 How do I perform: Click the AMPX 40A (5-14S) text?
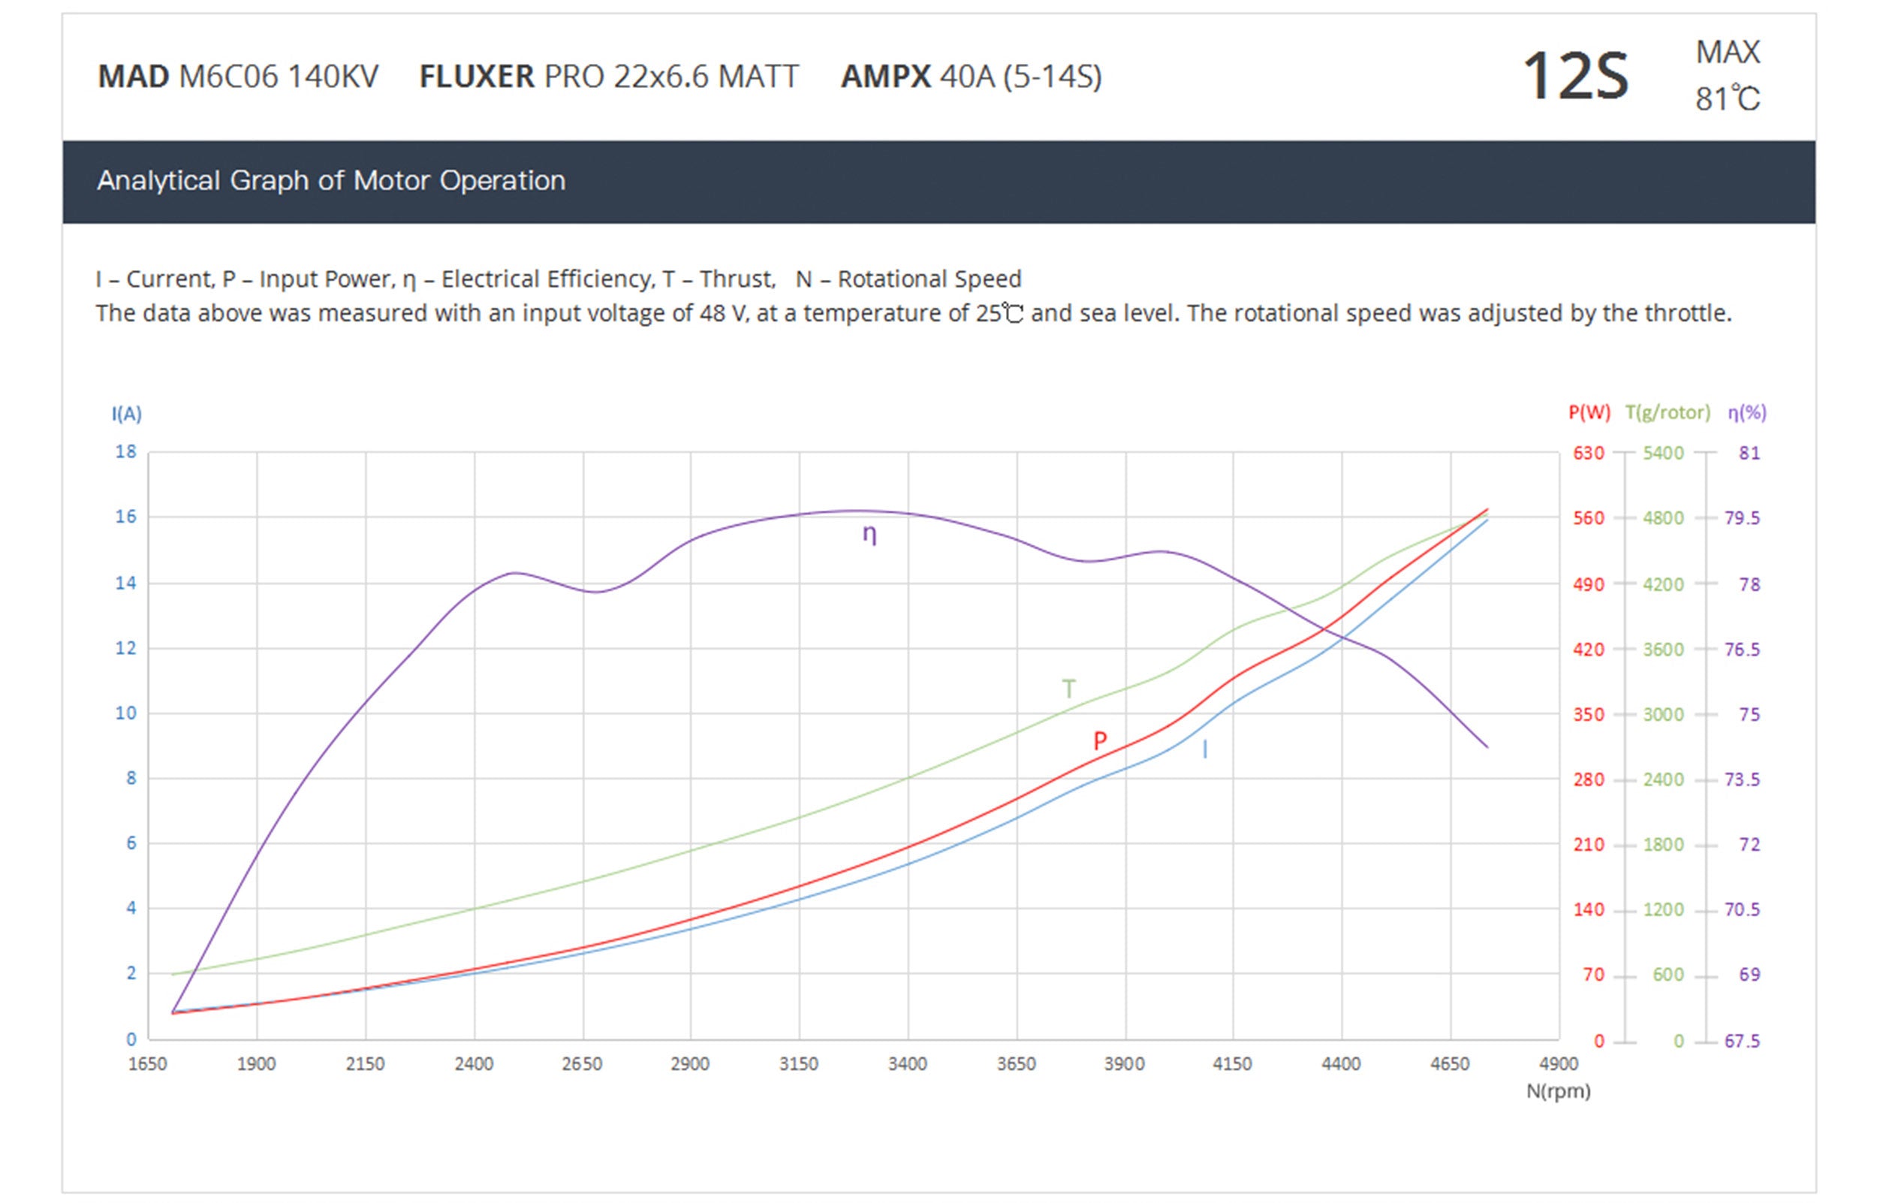click(x=971, y=77)
